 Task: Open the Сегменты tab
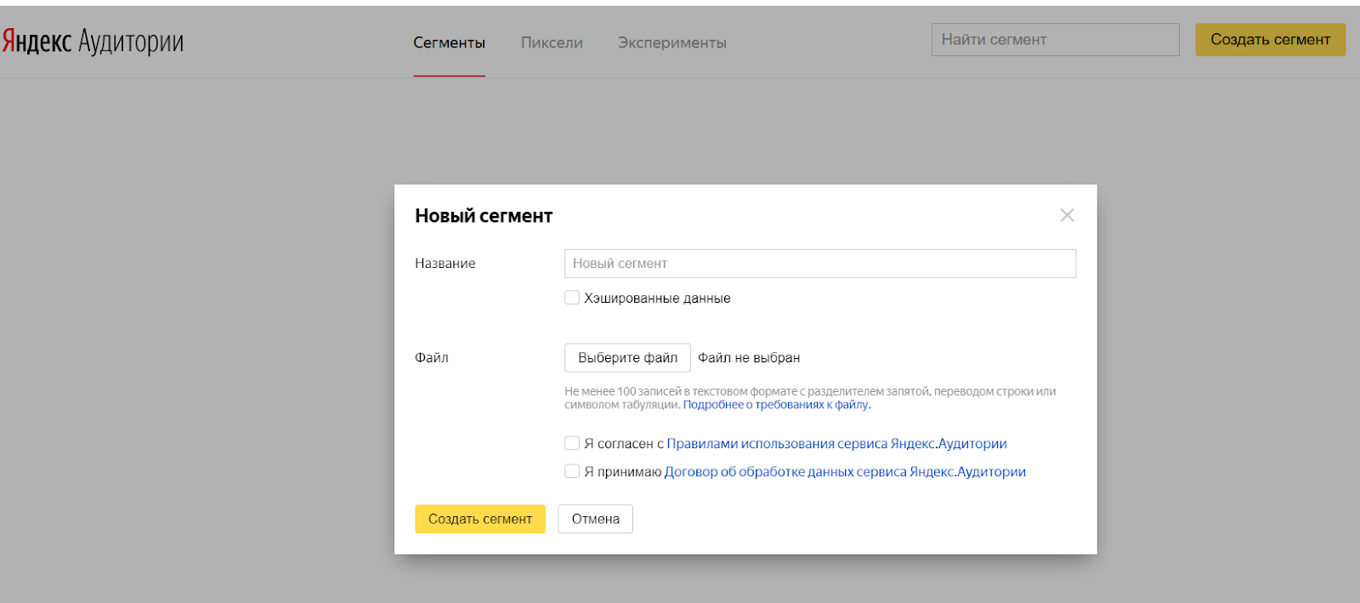(449, 43)
